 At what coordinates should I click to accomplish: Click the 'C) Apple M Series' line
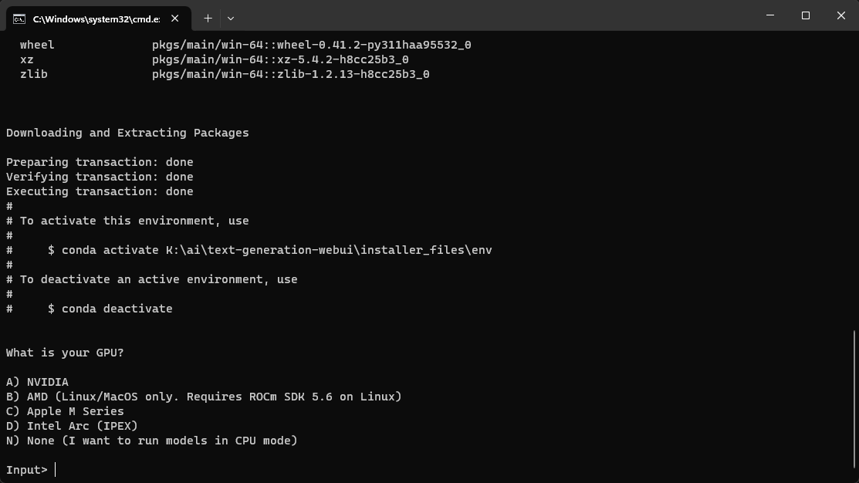click(65, 411)
